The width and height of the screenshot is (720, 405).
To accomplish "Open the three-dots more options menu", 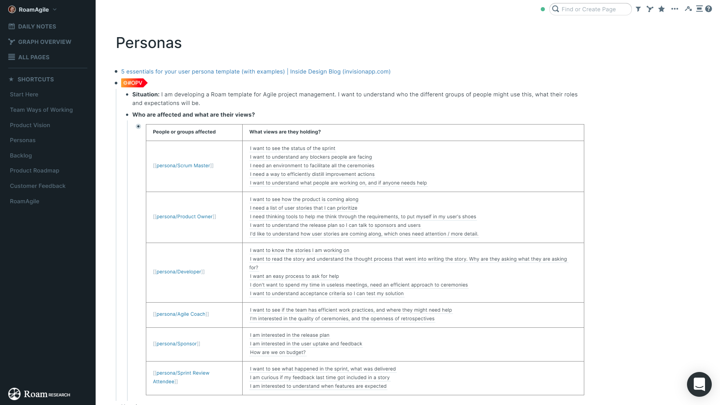I will point(675,9).
